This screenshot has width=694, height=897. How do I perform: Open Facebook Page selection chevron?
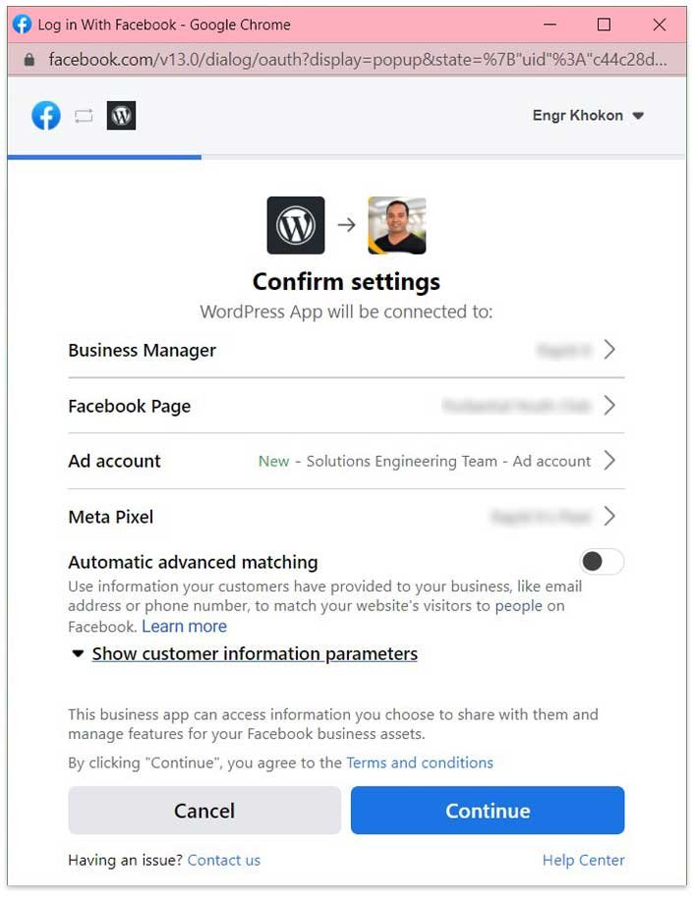609,406
